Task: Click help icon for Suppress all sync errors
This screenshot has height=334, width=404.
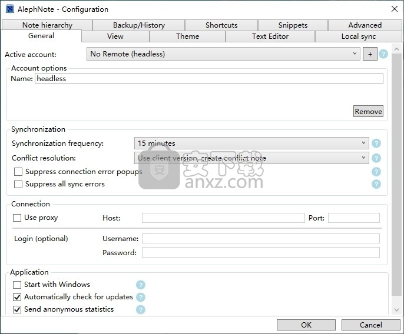Action: point(376,184)
